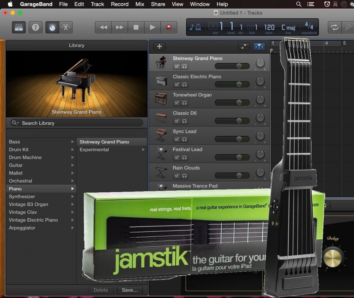Toggle the Smart Controls knob button

click(x=52, y=27)
